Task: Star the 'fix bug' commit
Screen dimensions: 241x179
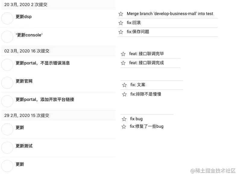Action: coord(124,119)
